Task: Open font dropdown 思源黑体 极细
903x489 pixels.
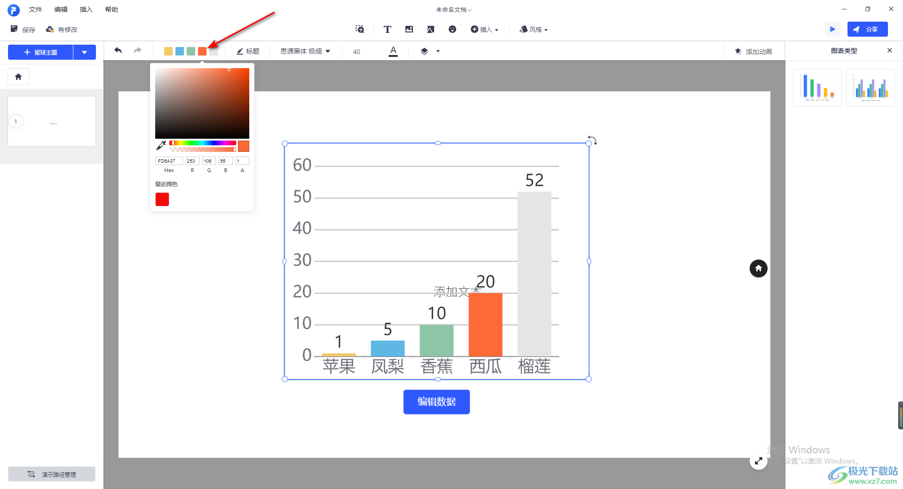Action: coord(305,51)
